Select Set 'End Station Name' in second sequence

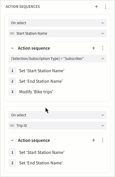tap(41, 163)
